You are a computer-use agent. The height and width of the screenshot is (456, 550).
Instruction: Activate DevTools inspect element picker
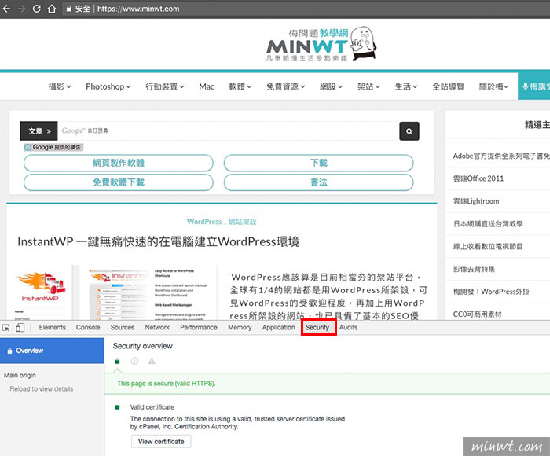coord(6,328)
